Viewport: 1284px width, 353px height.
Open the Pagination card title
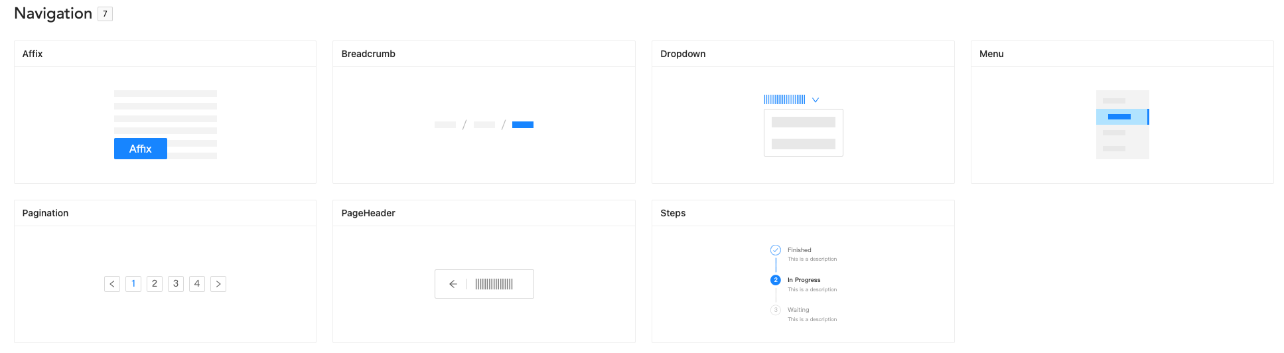click(45, 213)
